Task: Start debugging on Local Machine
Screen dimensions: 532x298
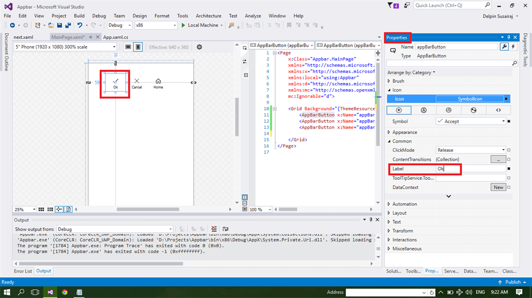Action: 199,25
